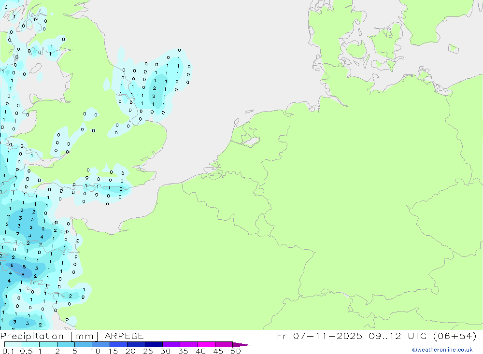Select the 0.1–0.5 mm legend color swatch
This screenshot has width=483, height=354.
[x=13, y=344]
